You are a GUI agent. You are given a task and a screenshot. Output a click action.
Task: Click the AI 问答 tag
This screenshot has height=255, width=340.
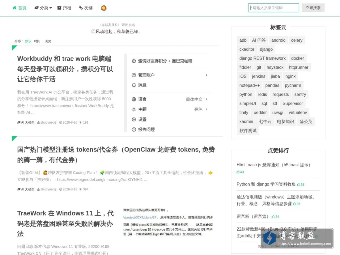(259, 40)
